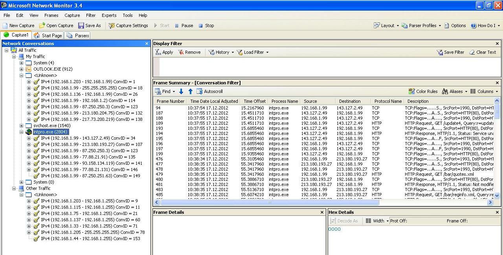Apply the display filter

164,52
